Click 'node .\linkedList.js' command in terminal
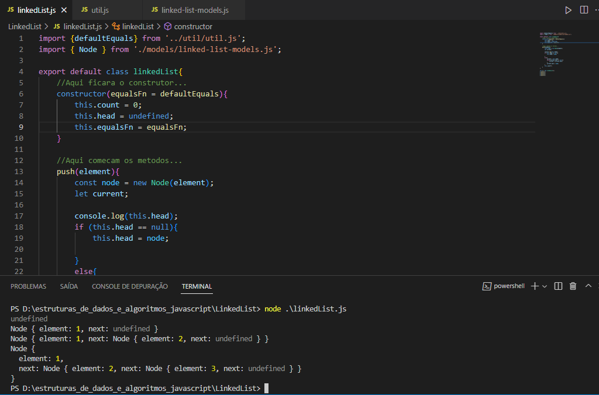 [305, 309]
